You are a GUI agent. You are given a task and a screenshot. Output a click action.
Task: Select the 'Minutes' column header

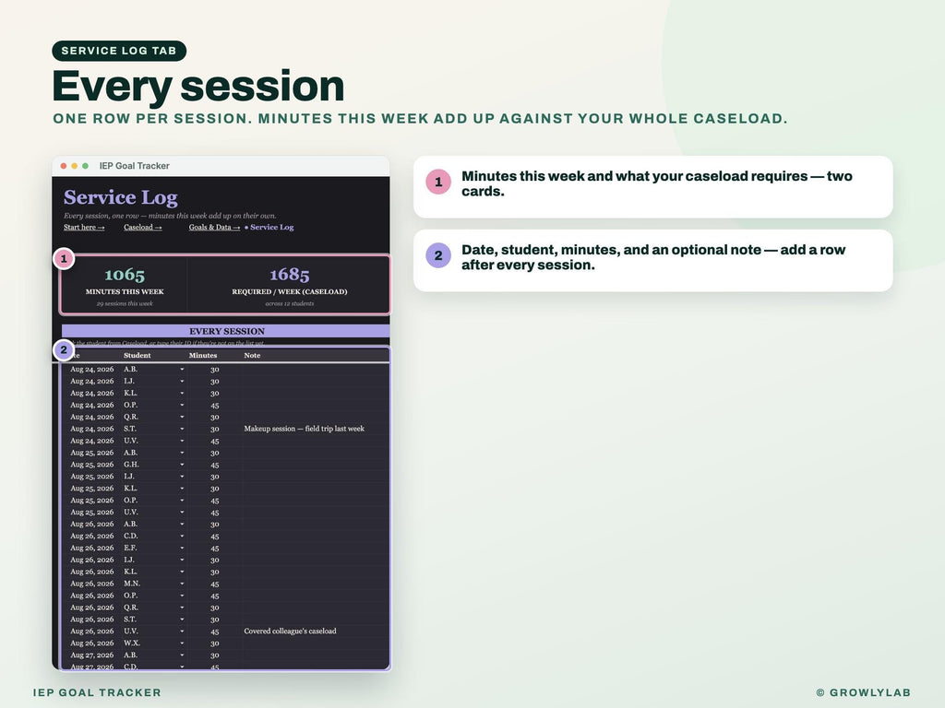pos(202,355)
